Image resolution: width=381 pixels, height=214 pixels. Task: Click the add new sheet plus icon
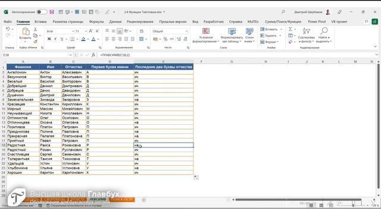tap(144, 200)
